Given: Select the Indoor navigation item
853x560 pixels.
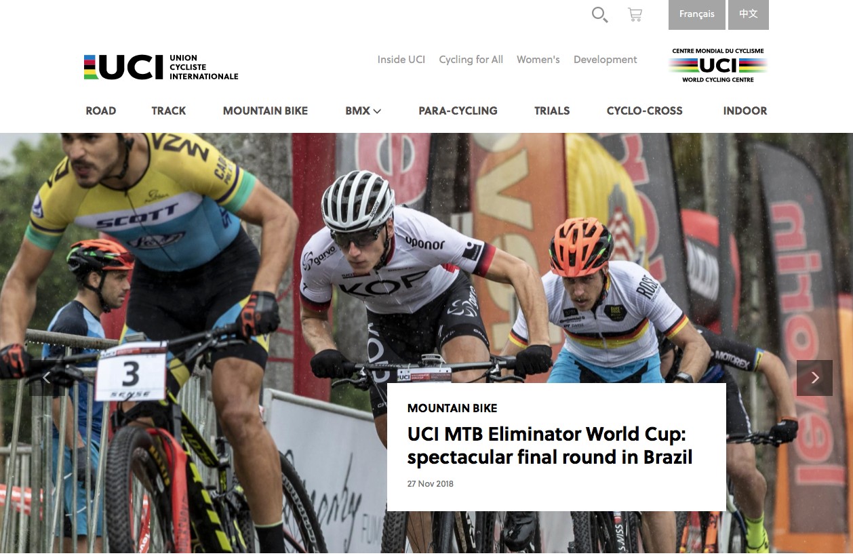Looking at the screenshot, I should [745, 111].
